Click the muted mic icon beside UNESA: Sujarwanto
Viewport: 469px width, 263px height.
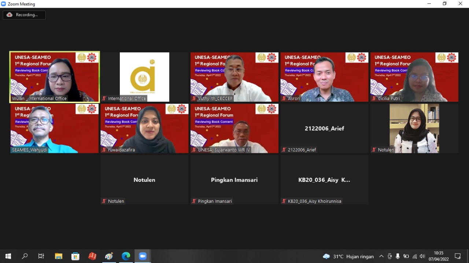(194, 150)
